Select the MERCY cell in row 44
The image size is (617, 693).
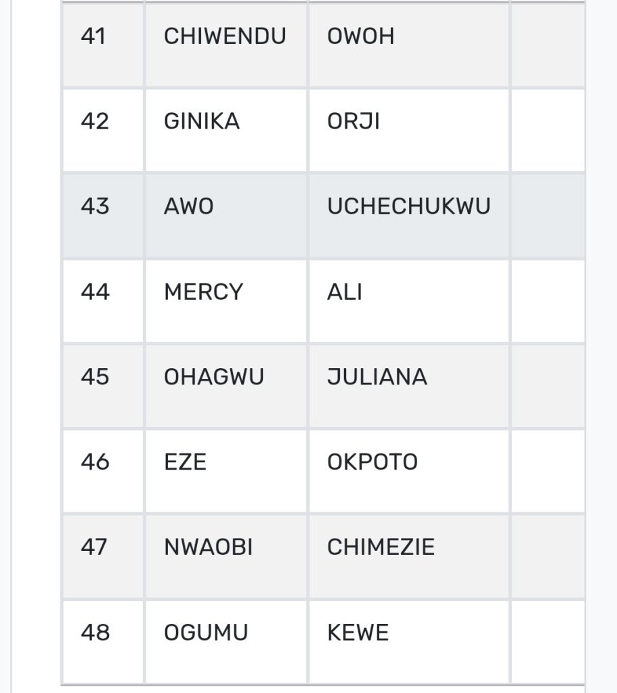click(x=203, y=292)
